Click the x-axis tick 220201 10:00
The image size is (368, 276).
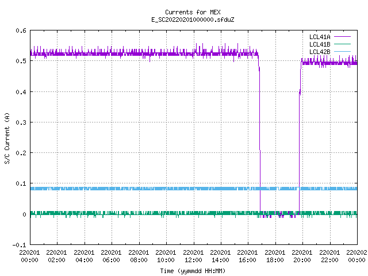(166, 256)
